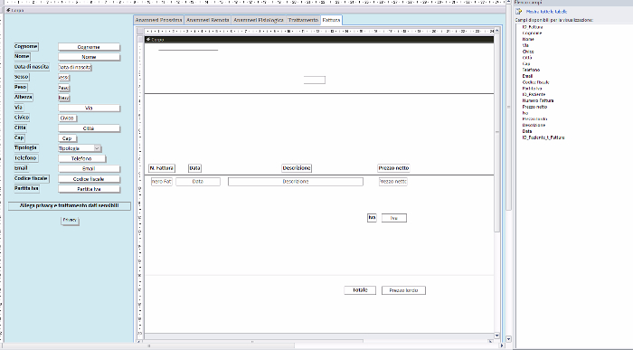Click the Privacy button
Screen dimensions: 633x350
(70, 221)
